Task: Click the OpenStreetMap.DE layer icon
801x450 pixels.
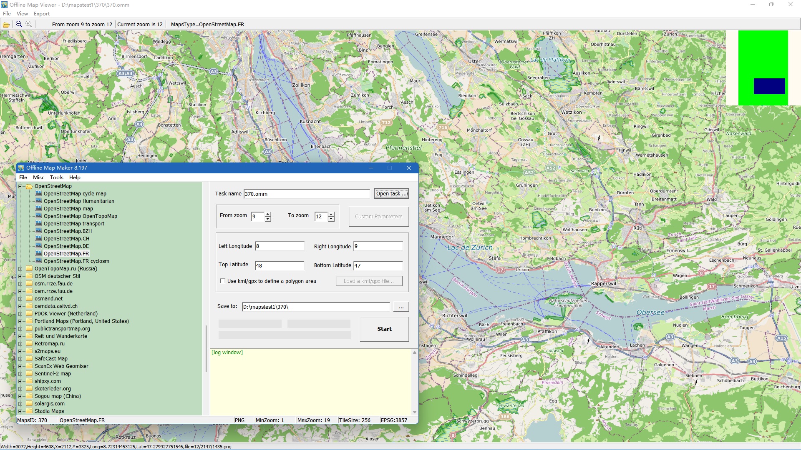Action: pyautogui.click(x=38, y=246)
